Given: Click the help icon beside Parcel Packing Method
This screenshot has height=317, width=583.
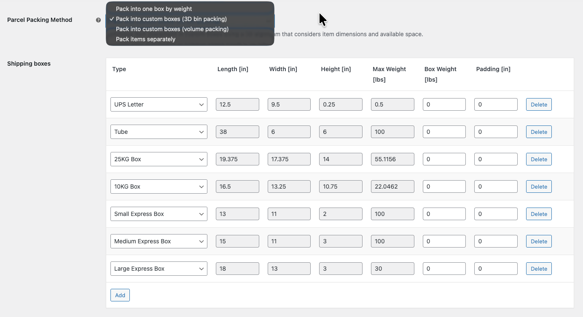Looking at the screenshot, I should (98, 20).
